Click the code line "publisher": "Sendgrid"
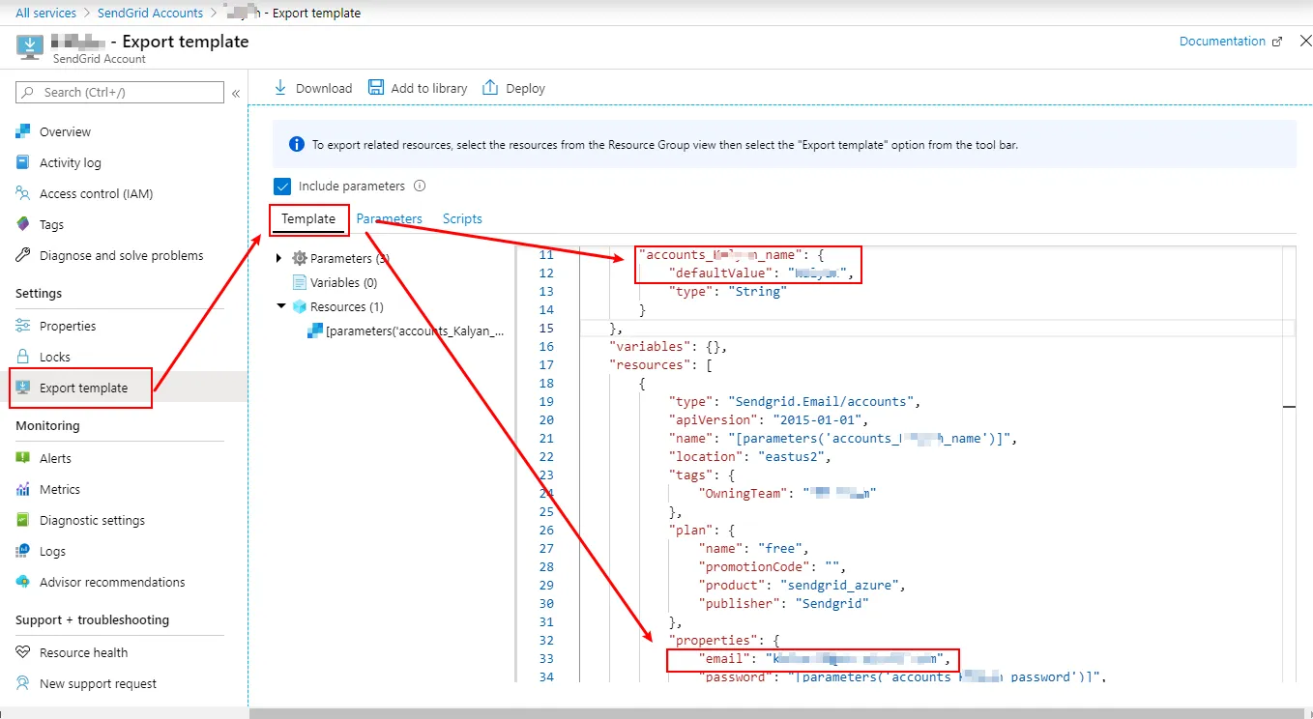This screenshot has height=719, width=1313. click(783, 604)
